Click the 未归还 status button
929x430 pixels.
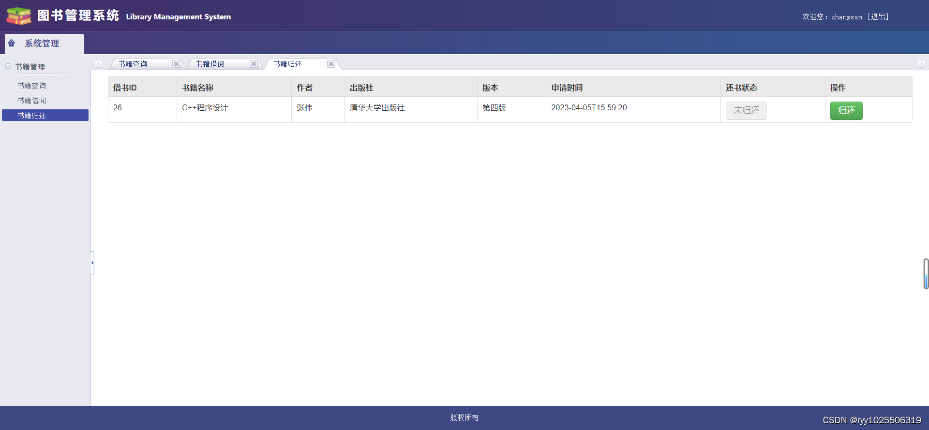[x=746, y=111]
